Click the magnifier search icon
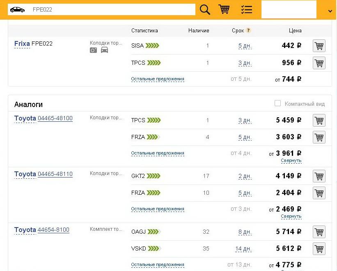 coord(204,10)
